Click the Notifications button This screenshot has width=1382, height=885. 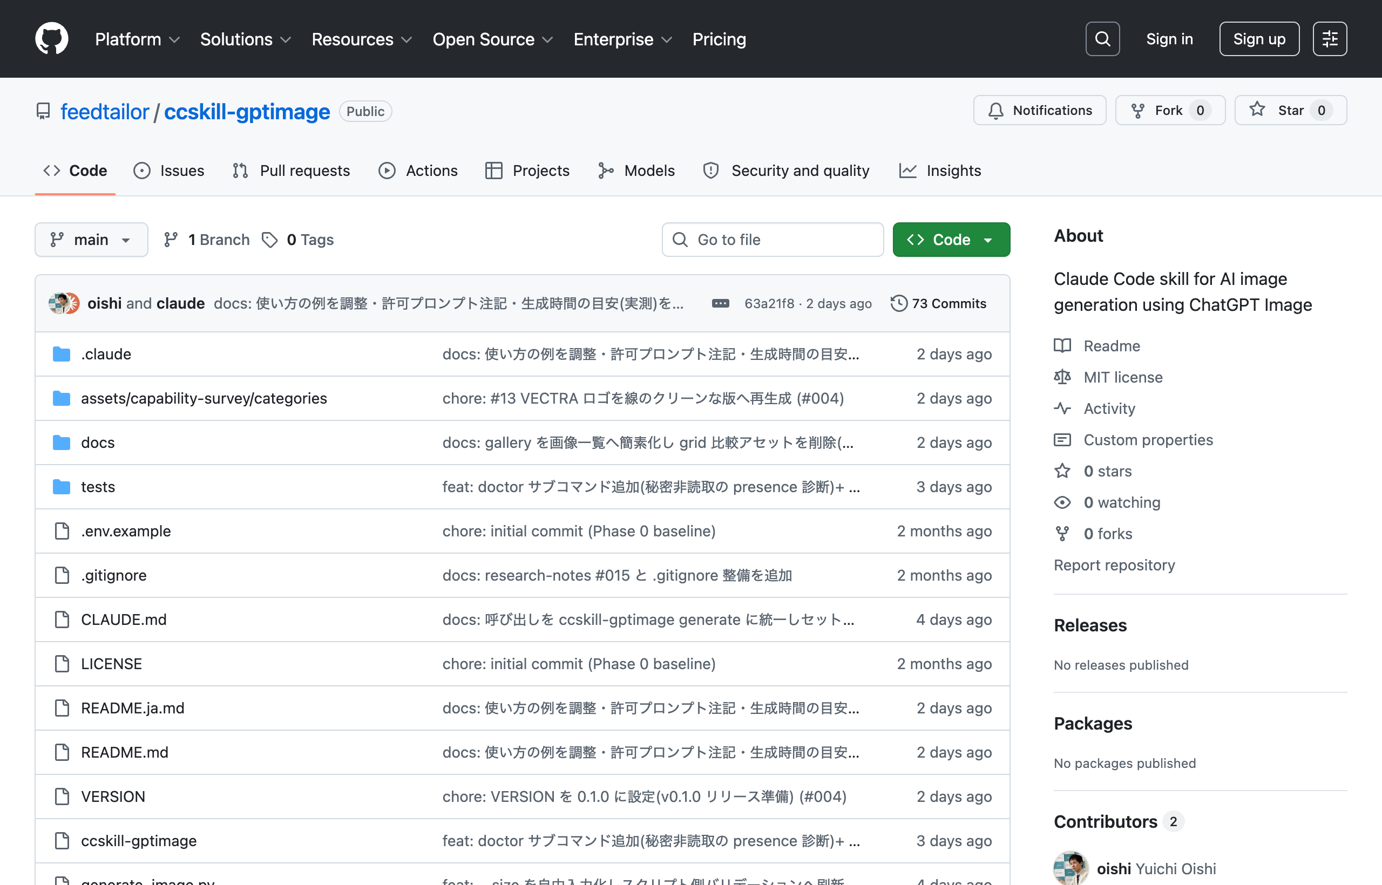(1039, 110)
